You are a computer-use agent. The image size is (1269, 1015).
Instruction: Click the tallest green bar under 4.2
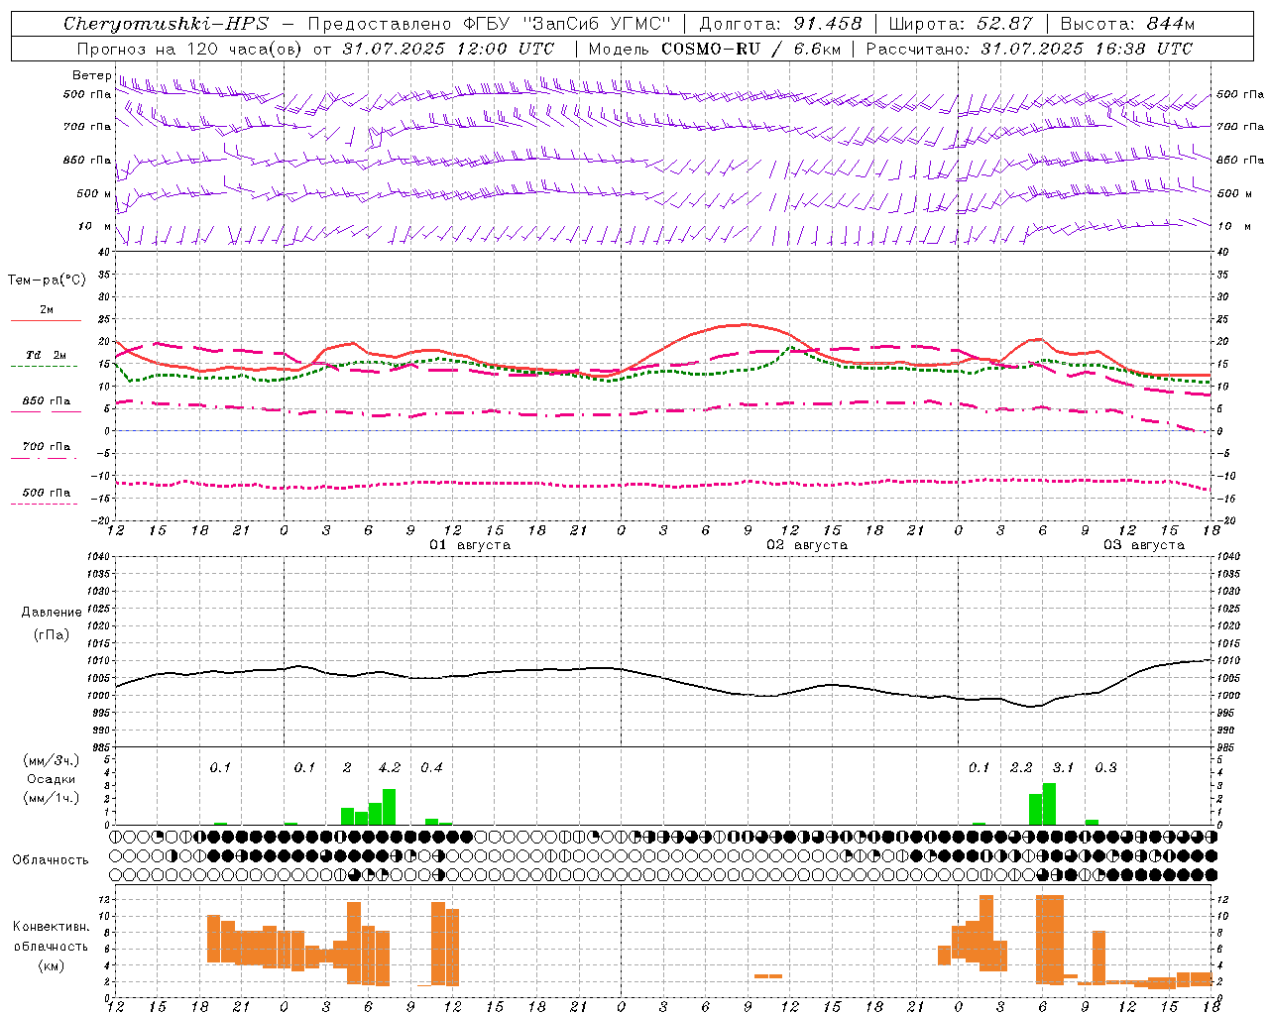[x=390, y=807]
